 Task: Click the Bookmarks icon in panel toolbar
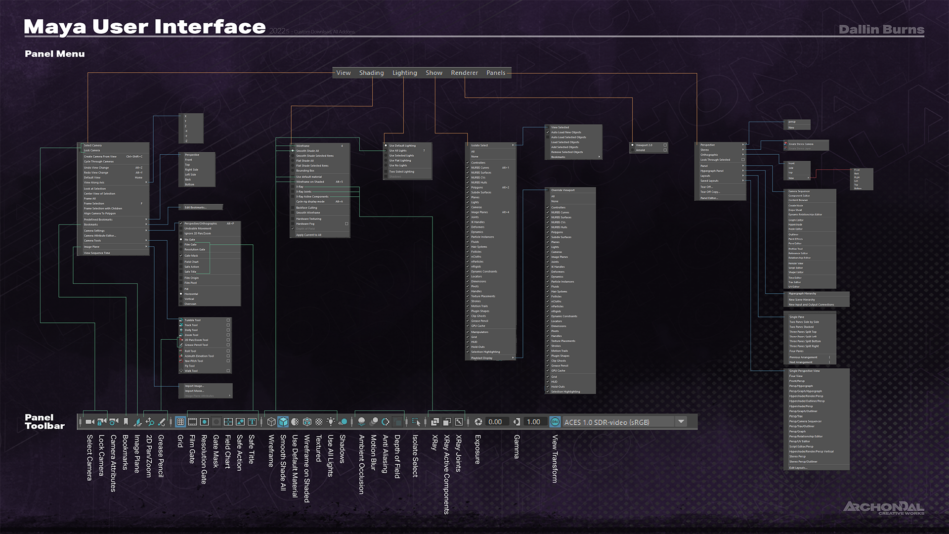(x=126, y=422)
